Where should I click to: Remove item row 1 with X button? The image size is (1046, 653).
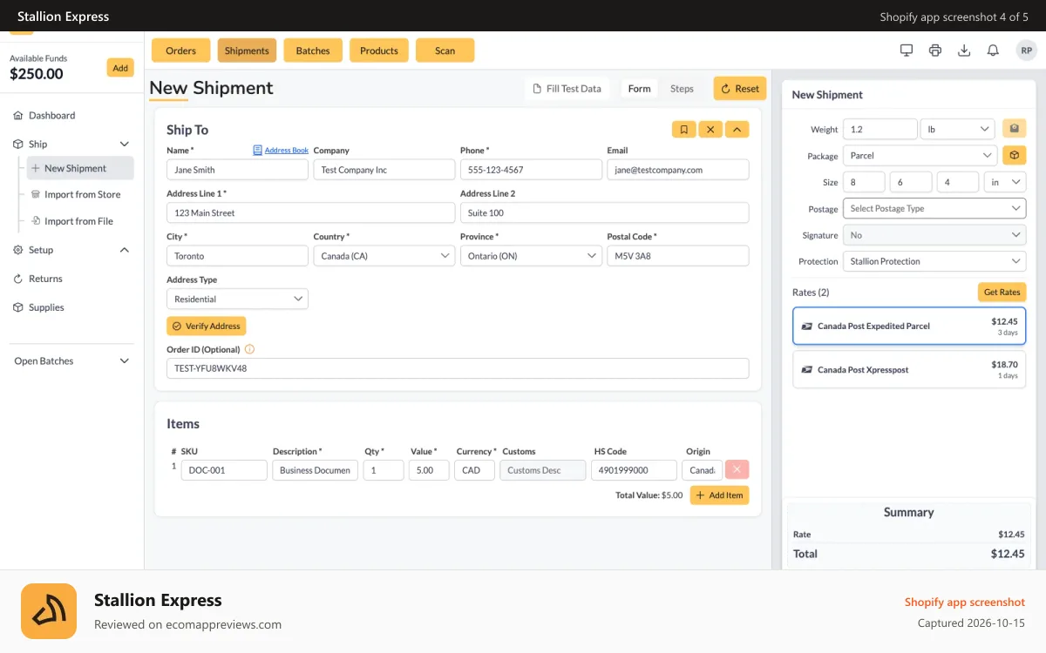737,470
